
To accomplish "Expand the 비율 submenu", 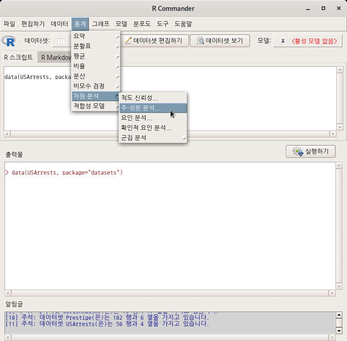I will click(96, 66).
